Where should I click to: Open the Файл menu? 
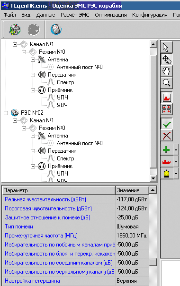9,15
